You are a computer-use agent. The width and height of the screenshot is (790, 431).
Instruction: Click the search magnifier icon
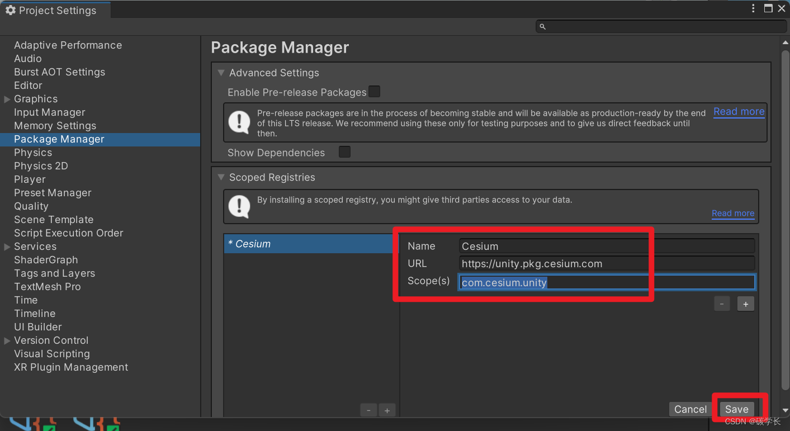[542, 26]
